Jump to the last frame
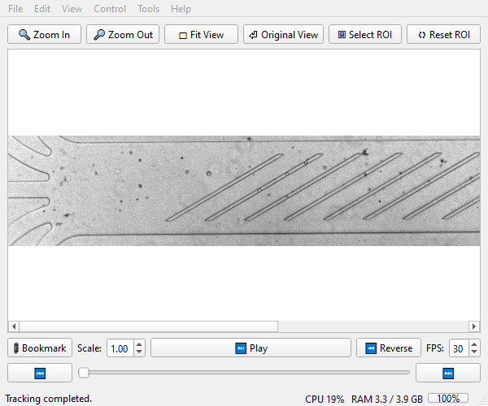This screenshot has height=406, width=488. [448, 373]
